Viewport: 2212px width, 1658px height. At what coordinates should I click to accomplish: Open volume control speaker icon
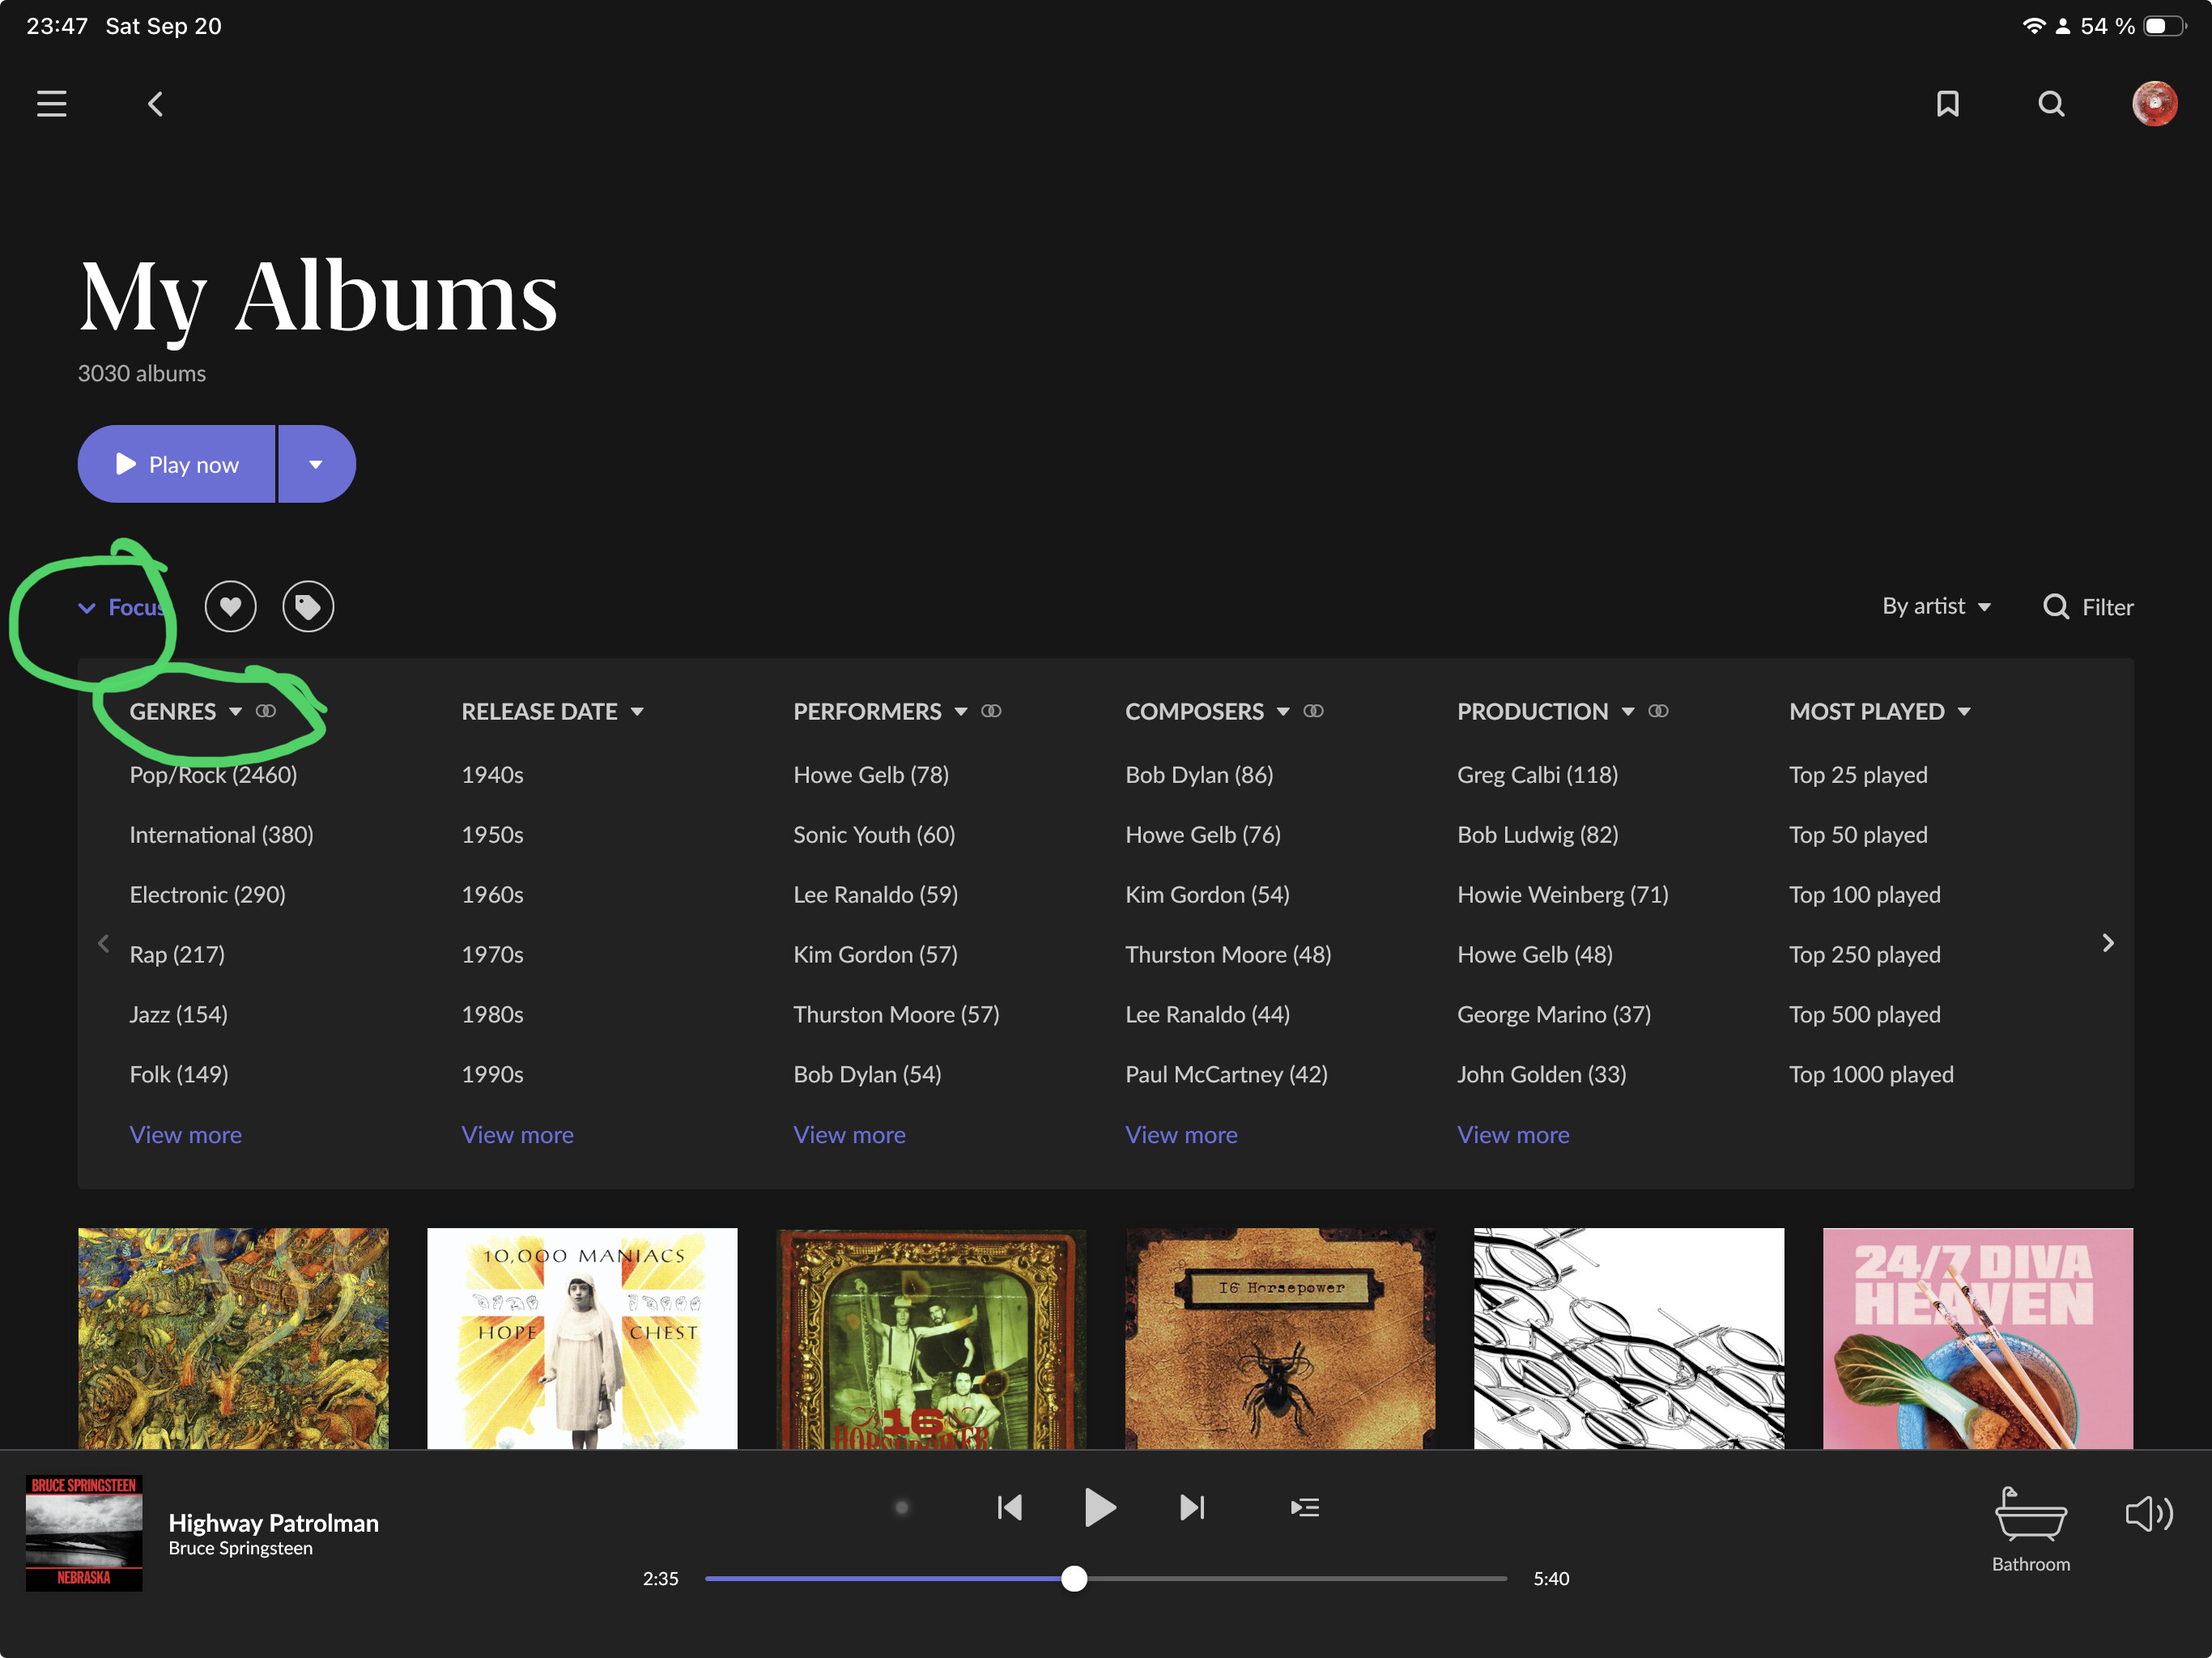tap(2148, 1514)
